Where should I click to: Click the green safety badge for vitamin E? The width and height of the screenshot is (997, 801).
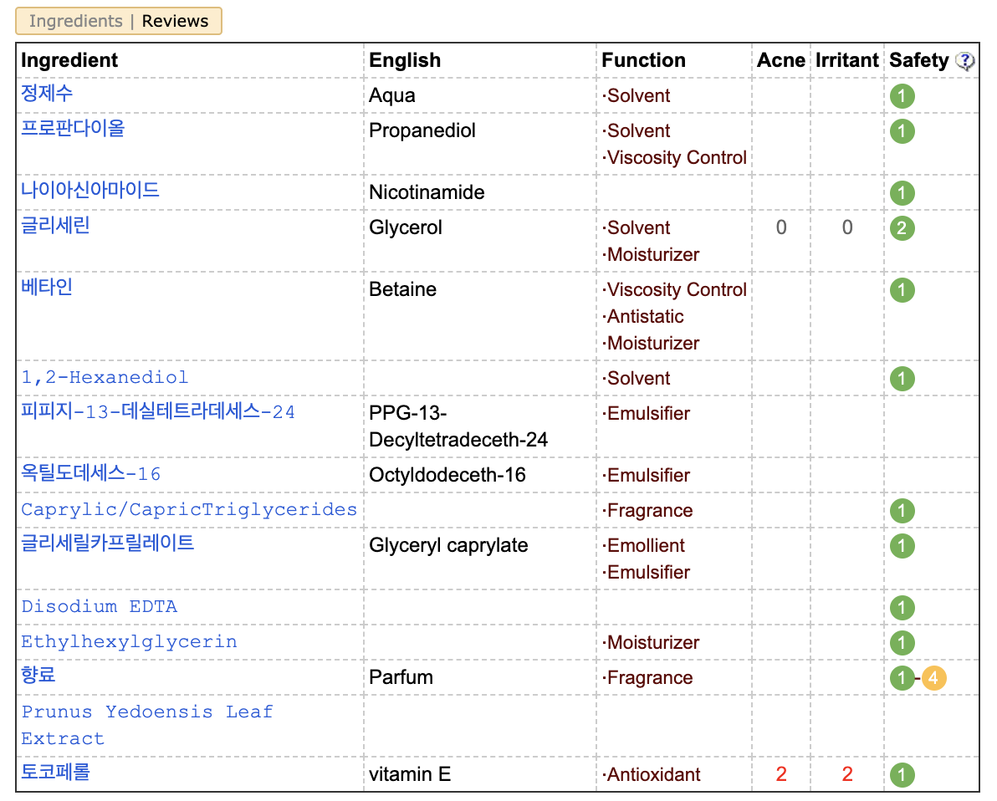tap(902, 775)
